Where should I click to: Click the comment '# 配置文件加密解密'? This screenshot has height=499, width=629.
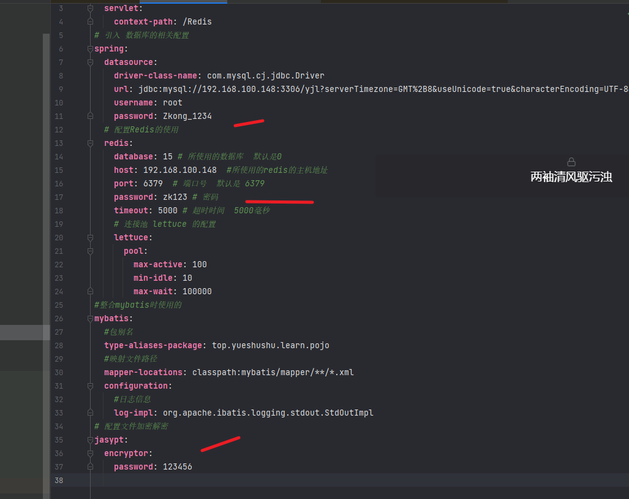pos(131,426)
